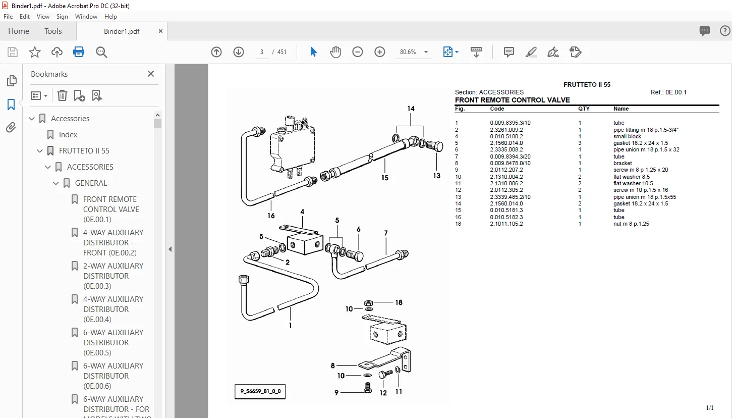
Task: Toggle the Bookmarks panel icon
Action: coord(11,104)
